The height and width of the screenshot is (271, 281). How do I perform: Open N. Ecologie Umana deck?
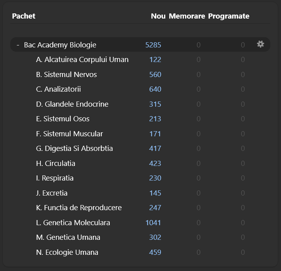(67, 252)
